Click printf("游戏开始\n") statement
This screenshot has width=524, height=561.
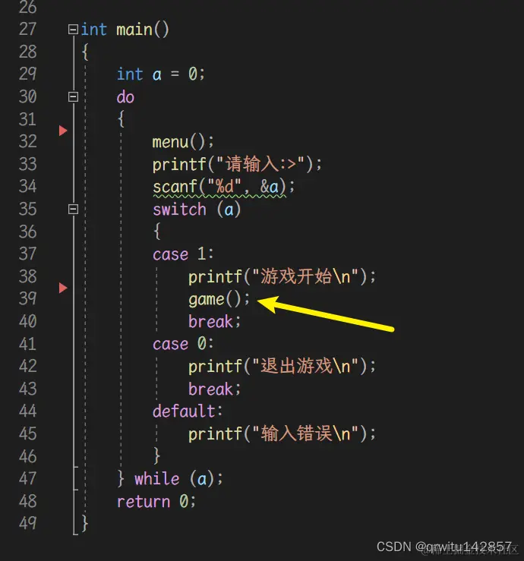pos(282,276)
